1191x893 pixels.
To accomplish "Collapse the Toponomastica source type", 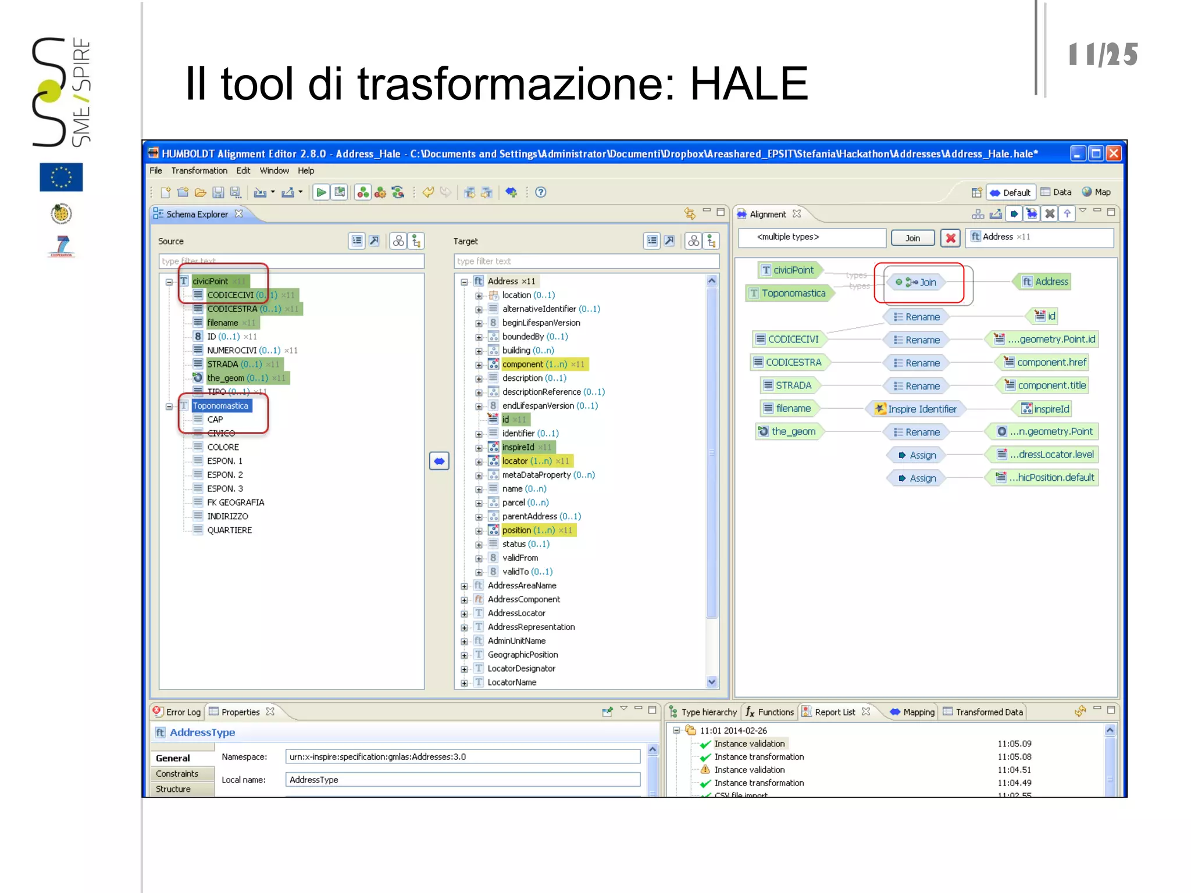I will [169, 406].
